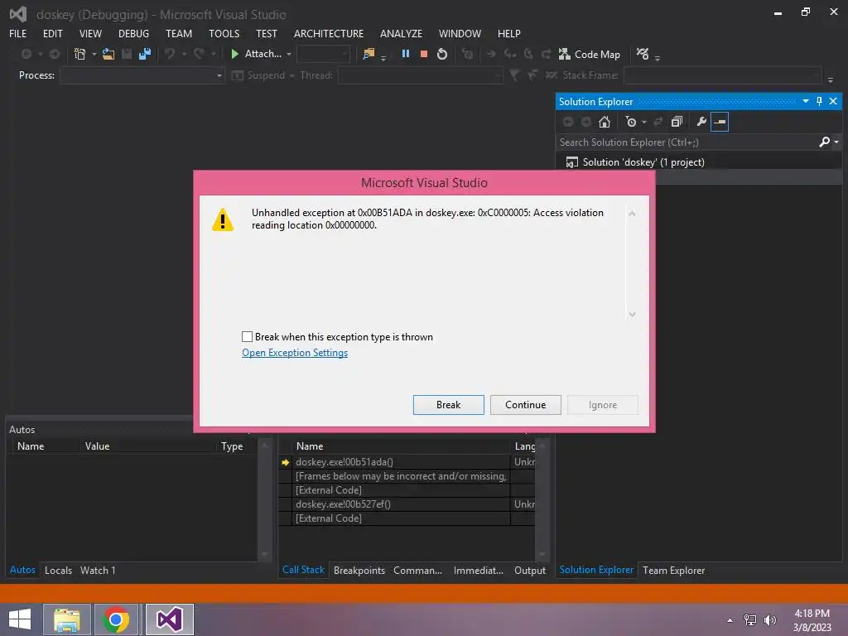
Task: Click the Break button in the dialog
Action: pyautogui.click(x=448, y=404)
